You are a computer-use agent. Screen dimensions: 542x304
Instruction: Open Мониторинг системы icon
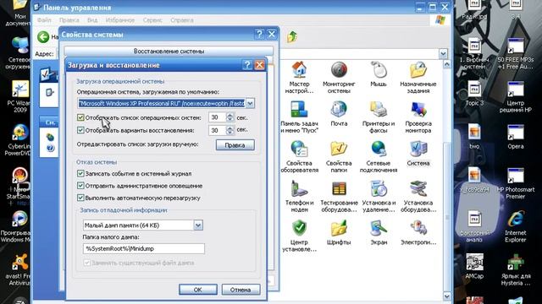tap(339, 70)
